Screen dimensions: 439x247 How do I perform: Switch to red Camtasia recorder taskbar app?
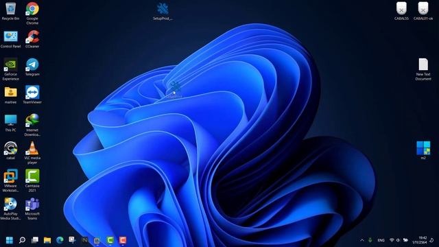[x=123, y=240]
